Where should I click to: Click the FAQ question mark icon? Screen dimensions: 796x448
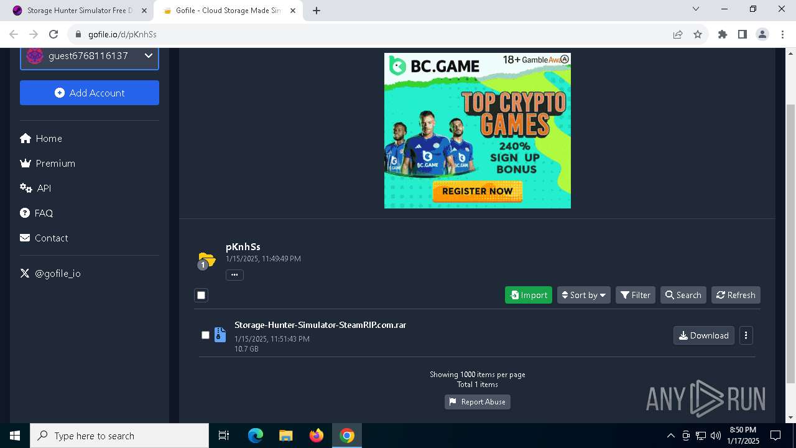[25, 213]
